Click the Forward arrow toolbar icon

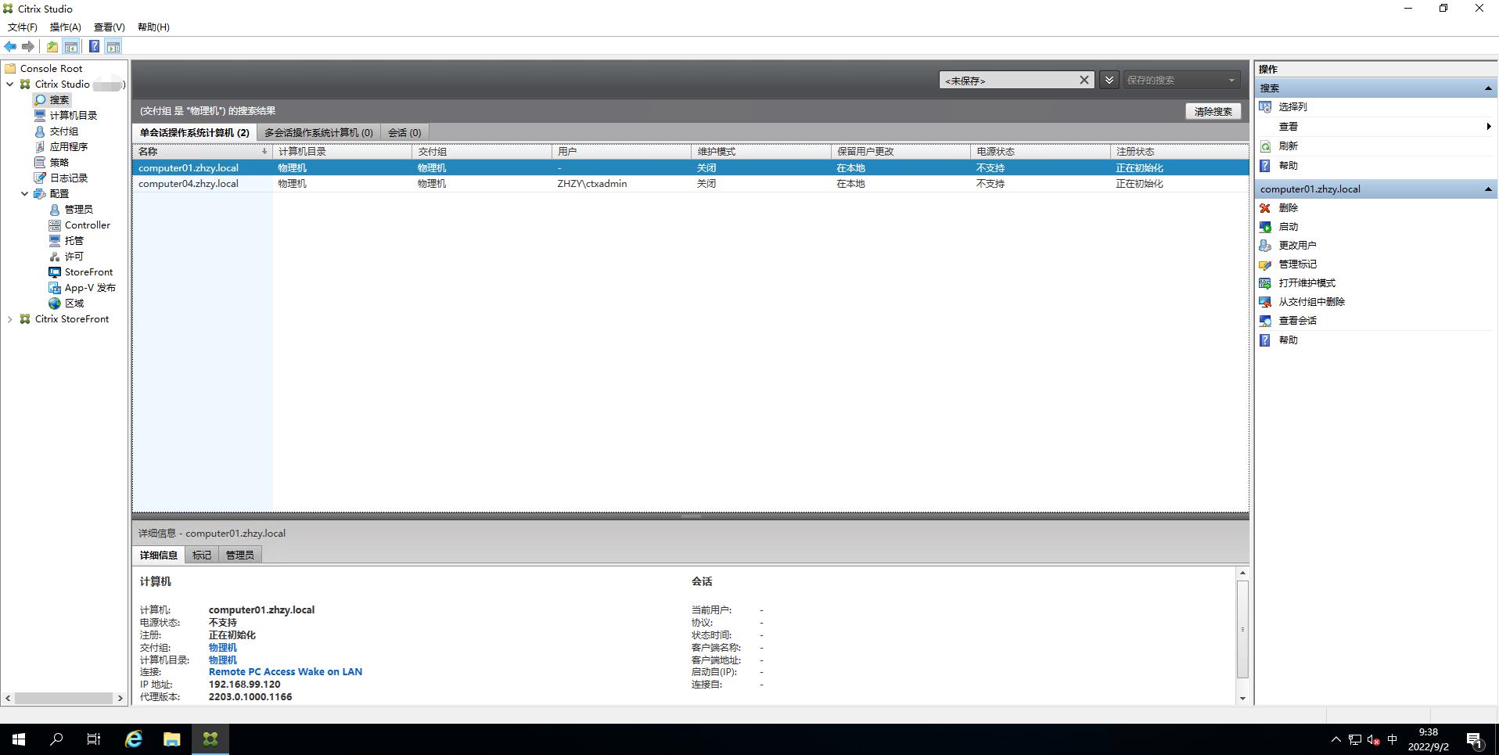pos(28,46)
